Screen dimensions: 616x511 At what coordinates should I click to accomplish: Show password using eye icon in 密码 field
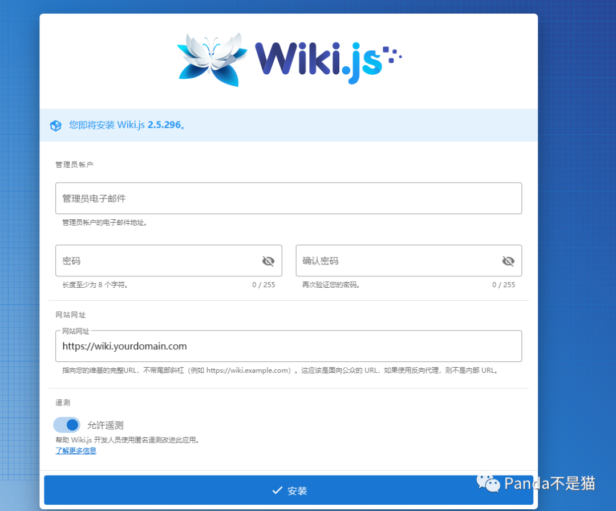[268, 261]
